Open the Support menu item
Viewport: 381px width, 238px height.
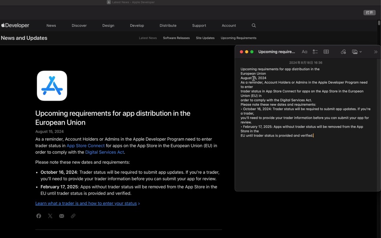199,26
